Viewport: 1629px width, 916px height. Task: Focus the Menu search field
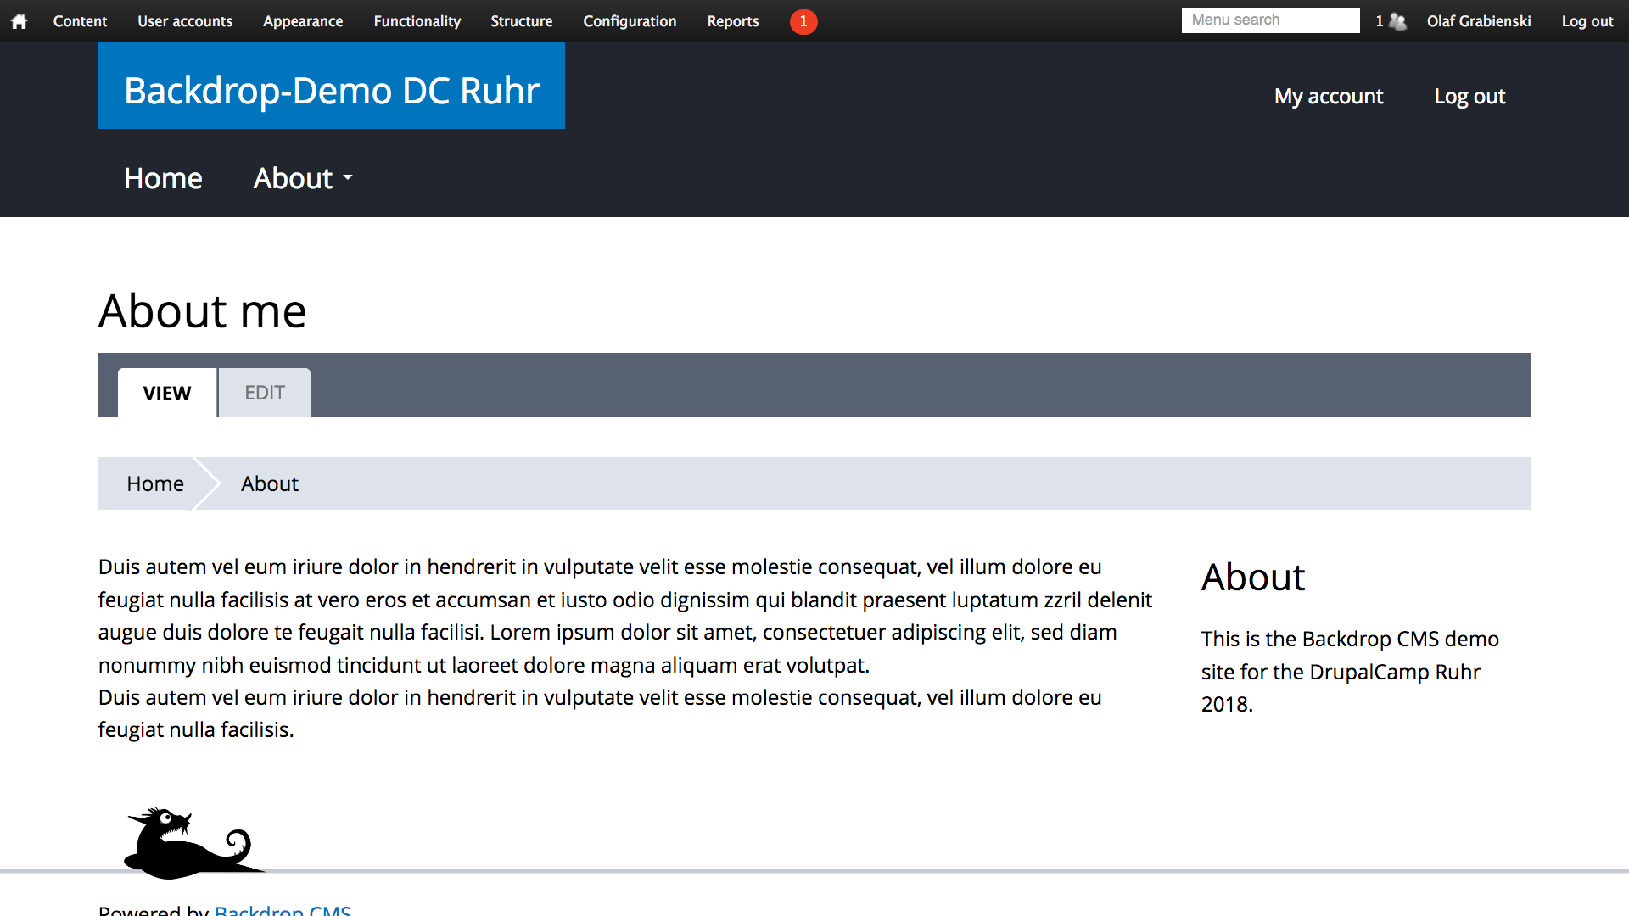click(1269, 20)
